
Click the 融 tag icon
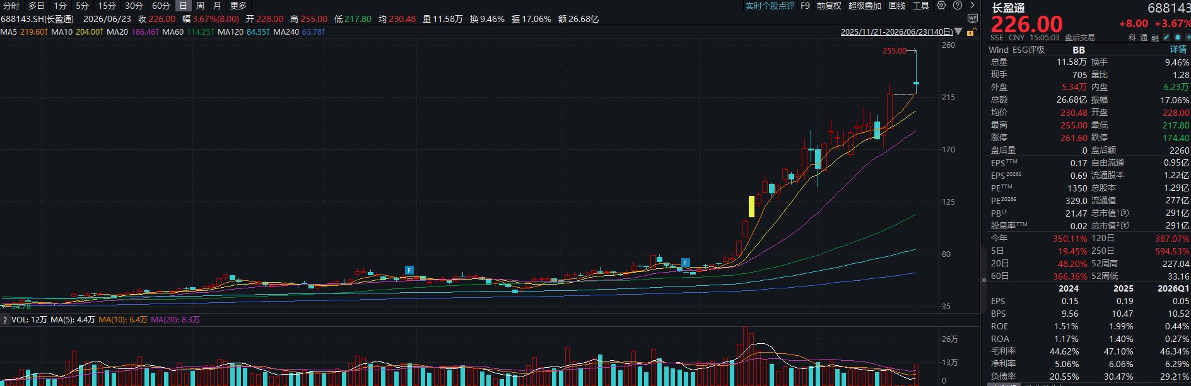pyautogui.click(x=1155, y=38)
